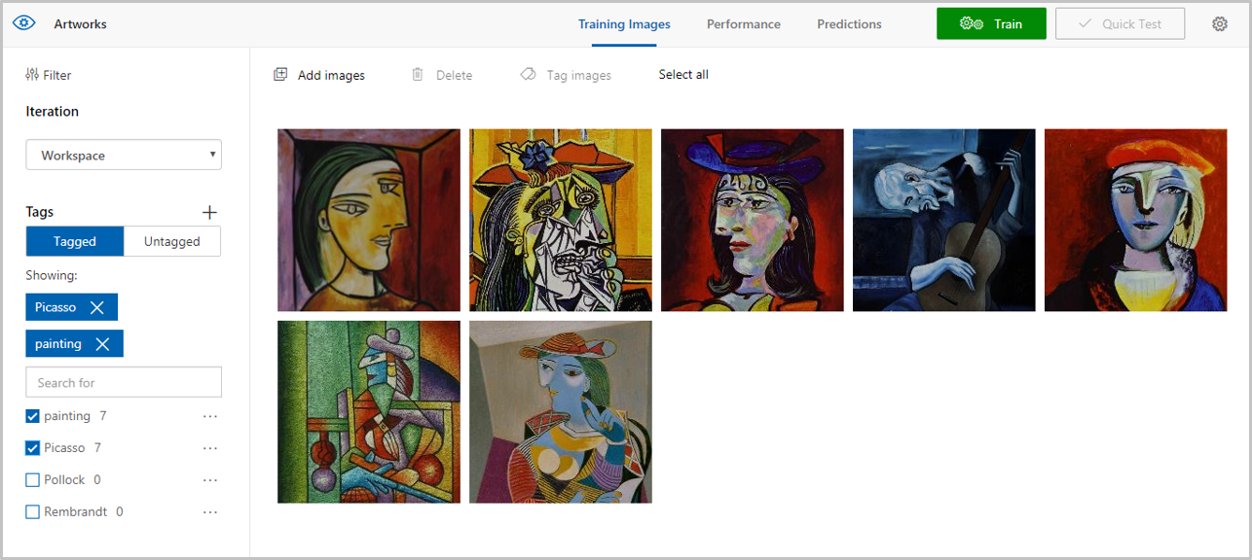Screen dimensions: 1252x560
Task: Select the woman profile portrait thumbnail
Action: pos(369,221)
